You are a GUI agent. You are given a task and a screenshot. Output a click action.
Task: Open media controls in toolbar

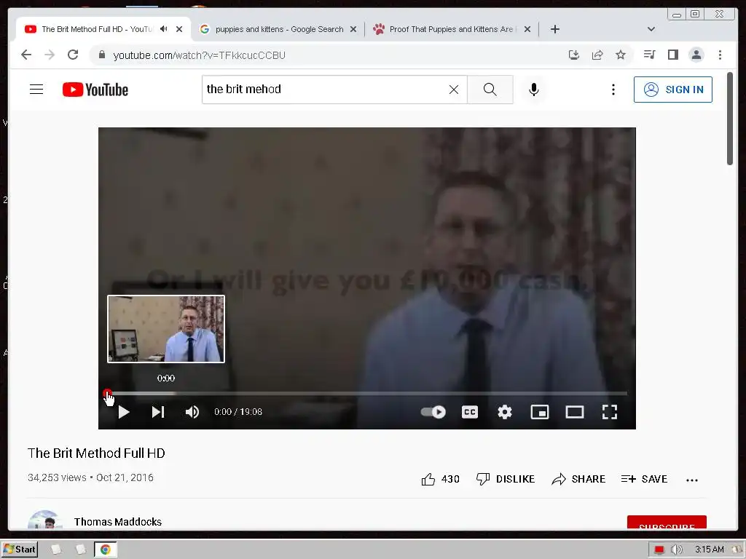(649, 55)
